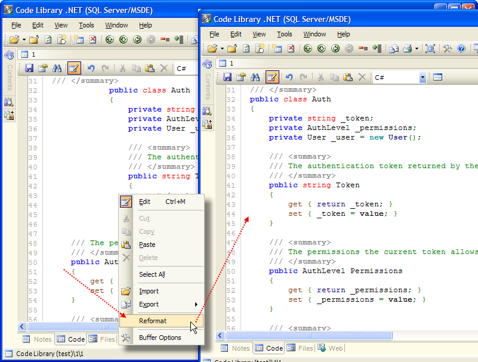Open the View menu in the front window
Screen dimensions: 478x362
click(x=259, y=34)
